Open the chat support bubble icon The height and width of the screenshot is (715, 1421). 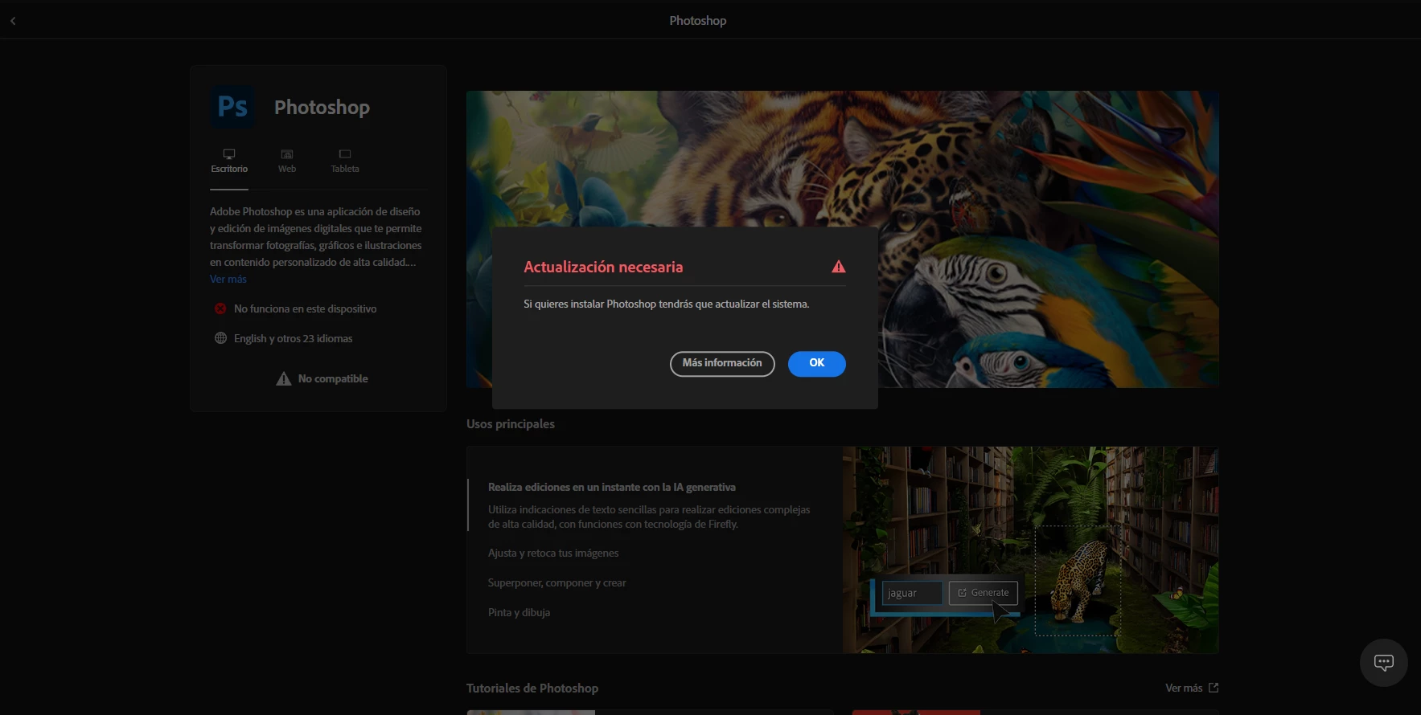(x=1383, y=662)
